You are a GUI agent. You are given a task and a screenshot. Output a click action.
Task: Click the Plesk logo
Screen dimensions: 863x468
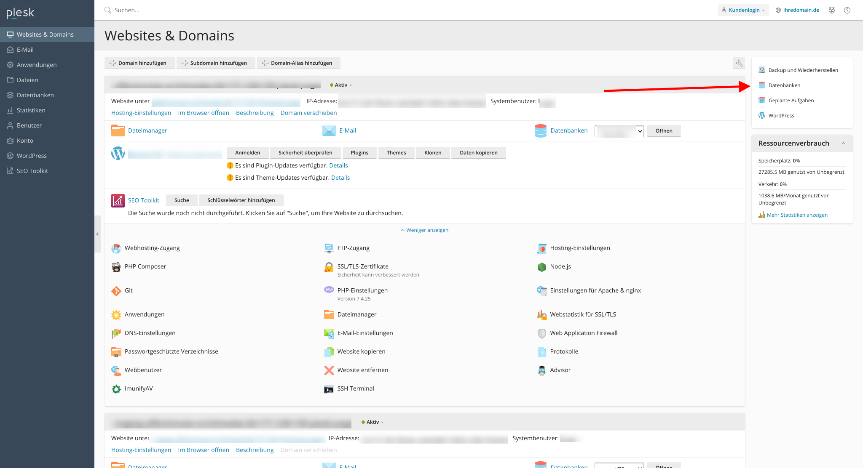pyautogui.click(x=20, y=13)
